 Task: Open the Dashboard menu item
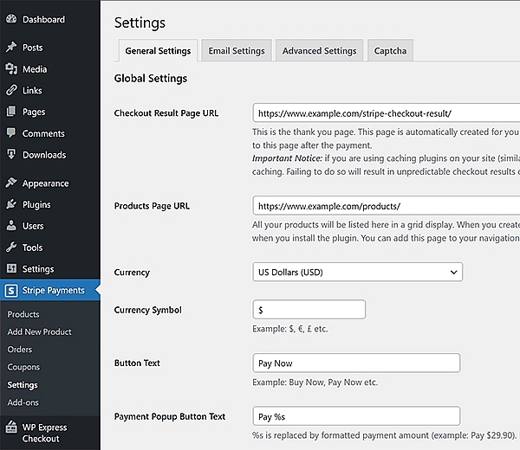coord(44,20)
